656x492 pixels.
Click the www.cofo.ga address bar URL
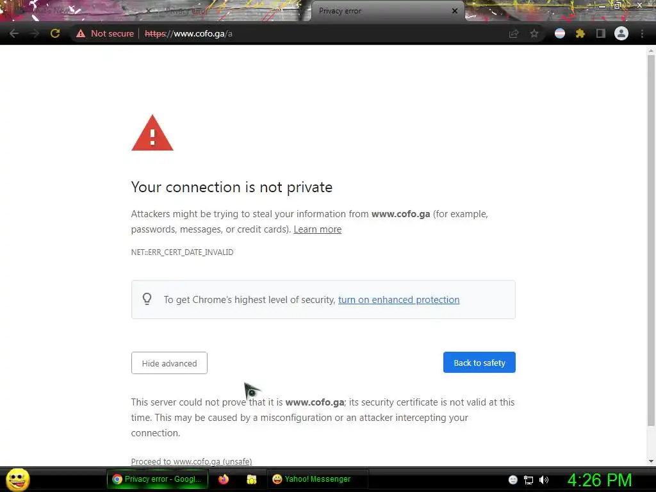click(x=189, y=33)
